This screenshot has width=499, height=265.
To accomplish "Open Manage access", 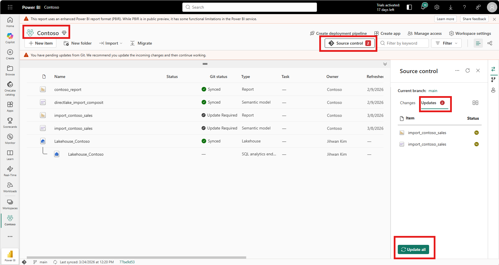I will click(425, 33).
